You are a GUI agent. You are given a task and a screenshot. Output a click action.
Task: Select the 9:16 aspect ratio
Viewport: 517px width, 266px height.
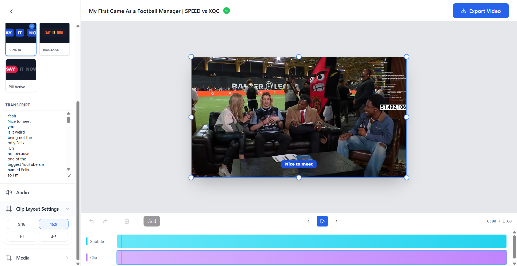click(x=22, y=224)
